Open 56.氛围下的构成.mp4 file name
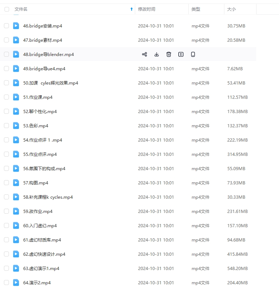Image resolution: width=279 pixels, height=290 pixels. click(44, 169)
